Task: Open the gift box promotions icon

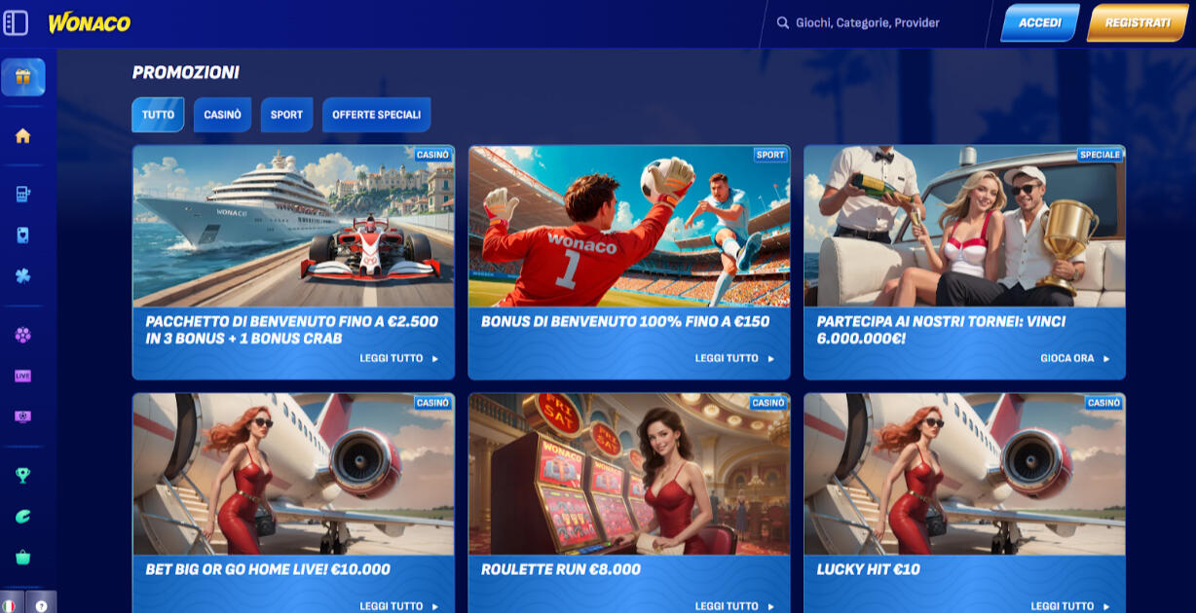Action: pyautogui.click(x=22, y=77)
